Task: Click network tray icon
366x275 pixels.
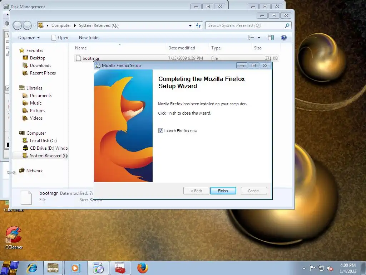Action: pos(321,268)
